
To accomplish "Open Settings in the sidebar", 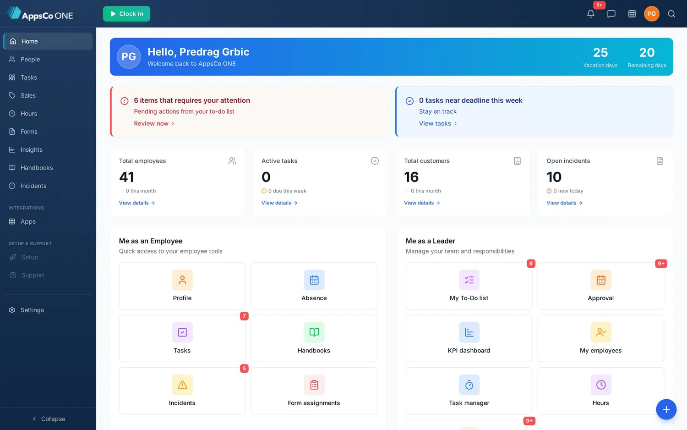I will (x=48, y=310).
